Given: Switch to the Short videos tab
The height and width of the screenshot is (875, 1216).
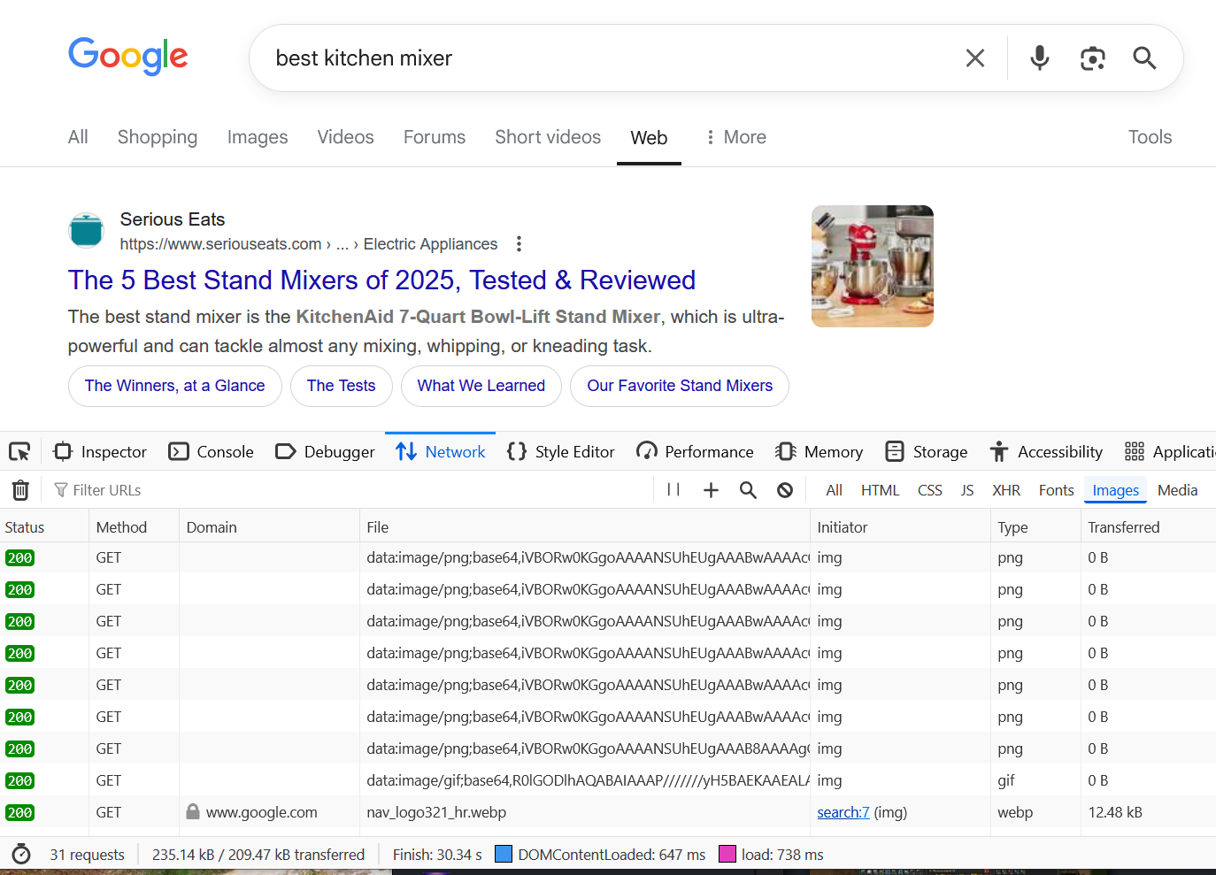Looking at the screenshot, I should pyautogui.click(x=548, y=137).
